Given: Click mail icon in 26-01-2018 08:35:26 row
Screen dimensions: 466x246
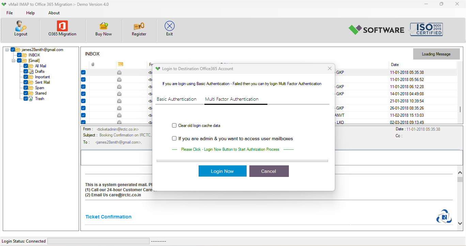Looking at the screenshot, I should [x=120, y=108].
